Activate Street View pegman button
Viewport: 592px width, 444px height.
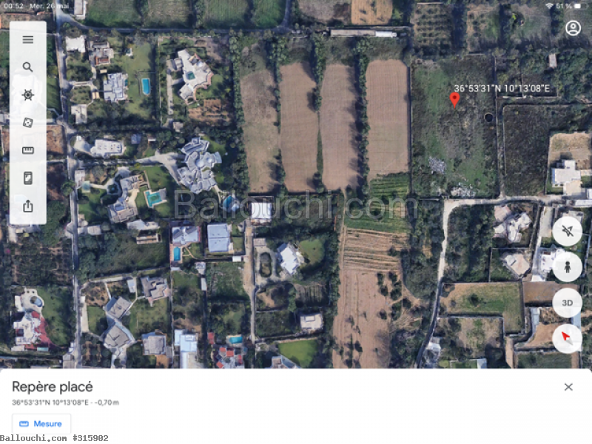tap(567, 267)
